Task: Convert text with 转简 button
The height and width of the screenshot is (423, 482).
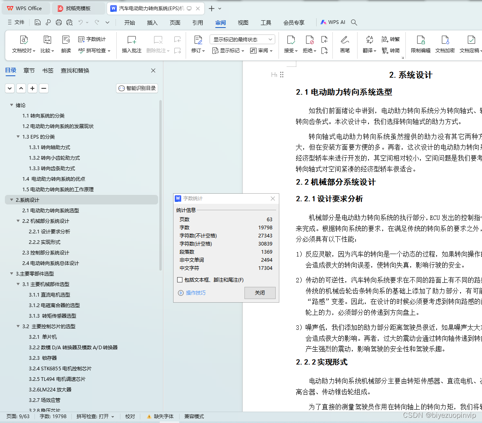Action: coord(390,50)
